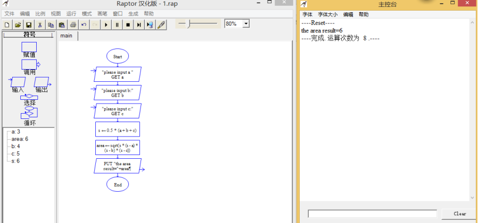Select the PUT area result output box
Viewport: 478px width, 223px height.
(118, 166)
